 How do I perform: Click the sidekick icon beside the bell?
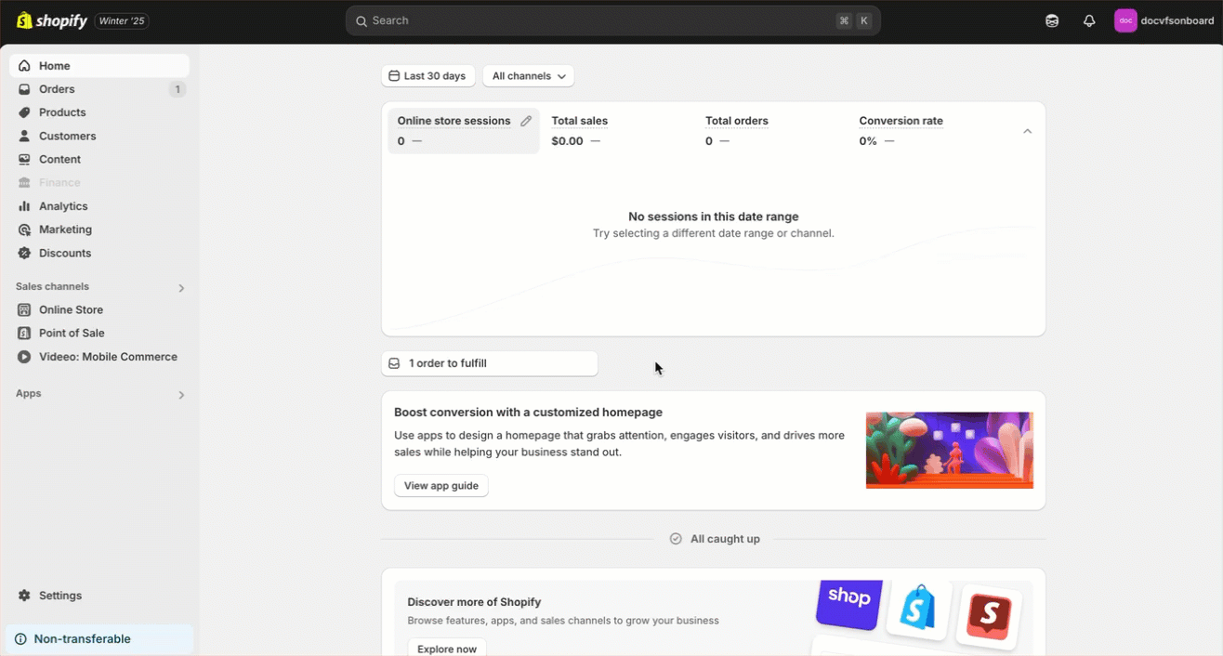click(x=1052, y=20)
